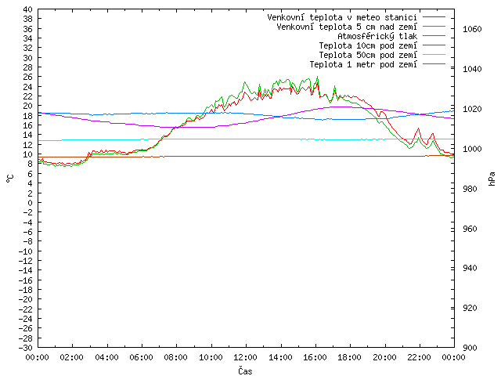
Task: Click the purple 10cm soil line peak near 18:00
Action: pyautogui.click(x=342, y=107)
